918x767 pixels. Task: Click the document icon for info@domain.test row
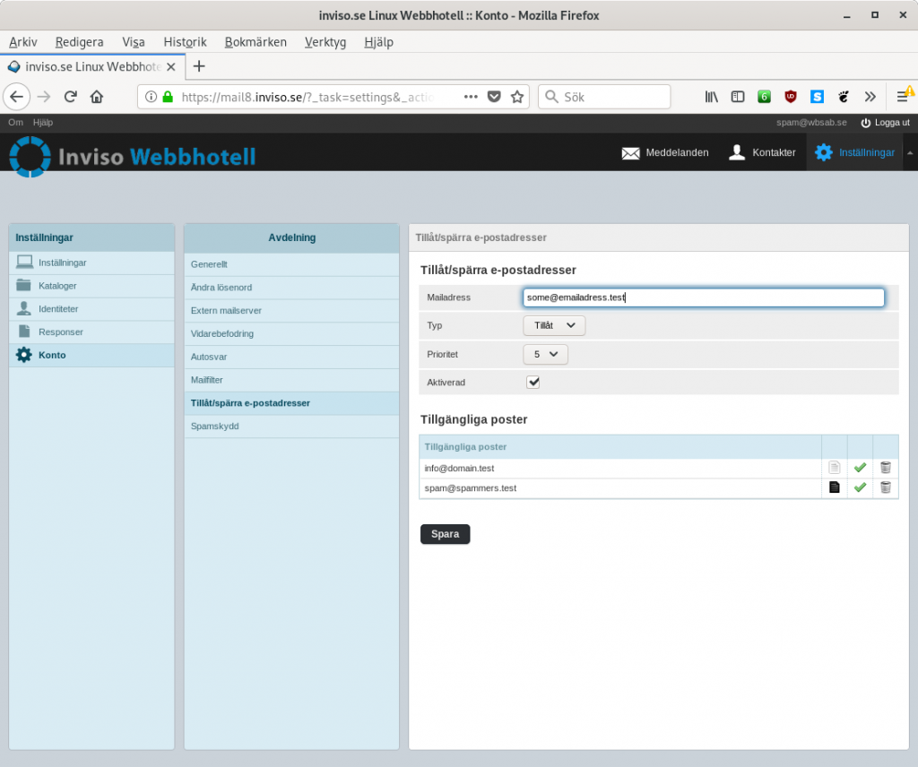(834, 468)
